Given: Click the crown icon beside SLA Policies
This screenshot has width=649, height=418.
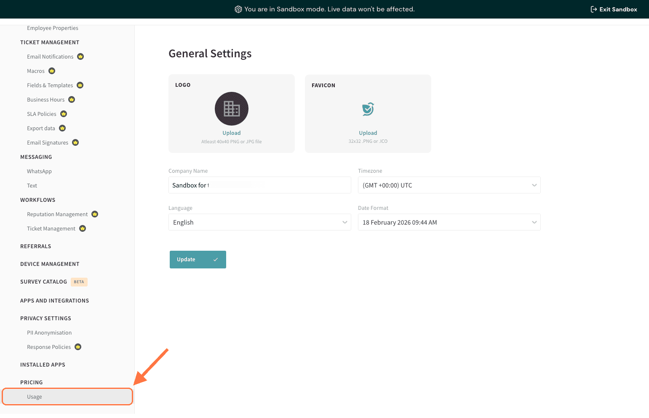Looking at the screenshot, I should [64, 114].
